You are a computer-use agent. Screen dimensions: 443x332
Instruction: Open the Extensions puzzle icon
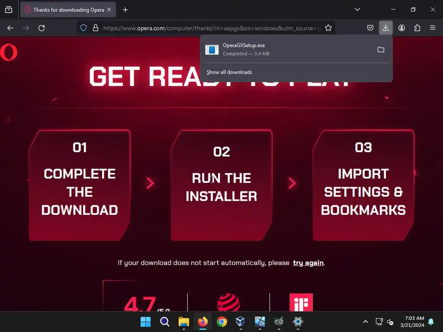[417, 28]
